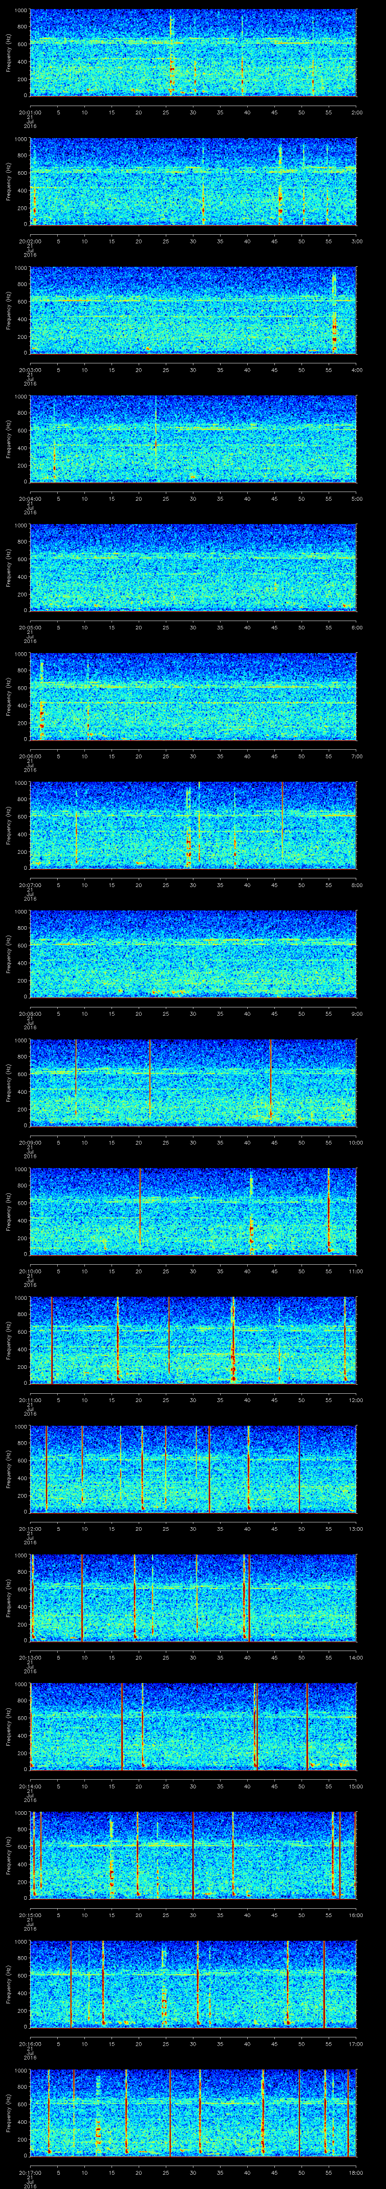Viewport: 386px width, 2189px height.
Task: Click the 5:00 end time label
Action: point(356,499)
